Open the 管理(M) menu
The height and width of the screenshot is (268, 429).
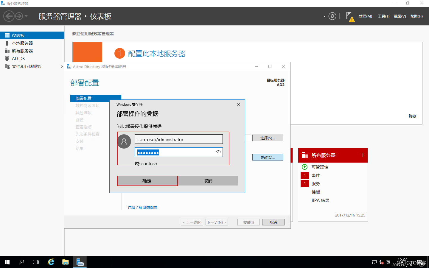coord(365,16)
